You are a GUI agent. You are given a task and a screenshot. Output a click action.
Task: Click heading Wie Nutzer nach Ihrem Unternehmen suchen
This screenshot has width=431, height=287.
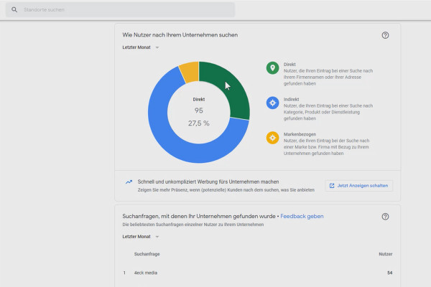click(180, 35)
